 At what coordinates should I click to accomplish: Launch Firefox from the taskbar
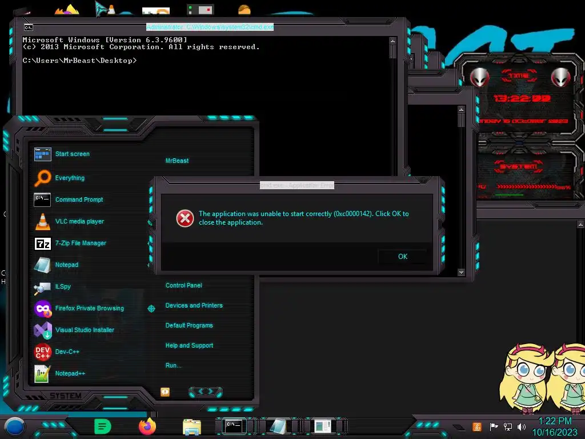[147, 426]
